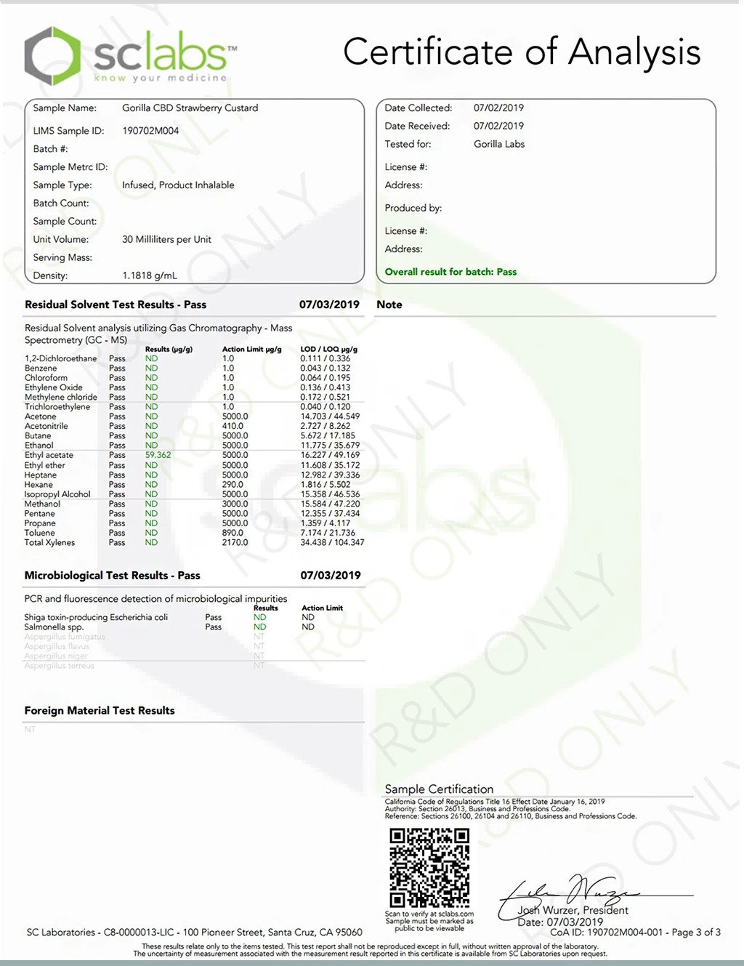Click the SC Laboratories Santa Cruz address footer
The image size is (744, 966).
(194, 932)
